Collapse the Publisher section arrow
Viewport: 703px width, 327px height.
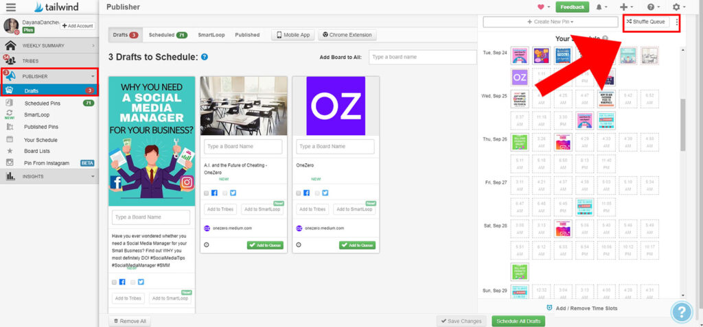point(93,76)
